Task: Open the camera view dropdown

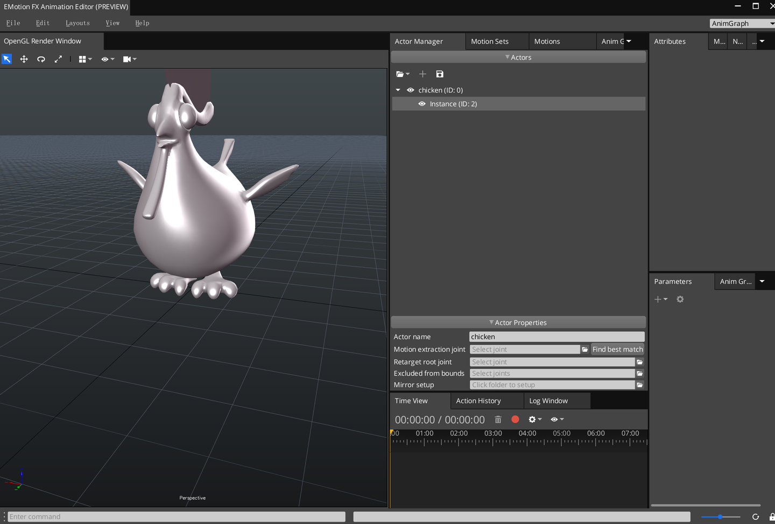Action: pyautogui.click(x=130, y=59)
